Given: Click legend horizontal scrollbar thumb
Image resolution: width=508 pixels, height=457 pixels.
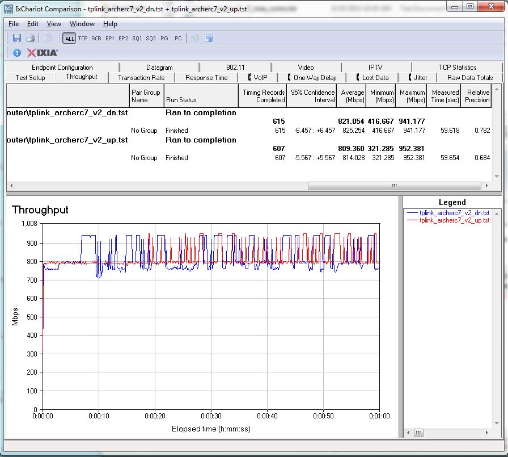Looking at the screenshot, I should click(x=418, y=433).
